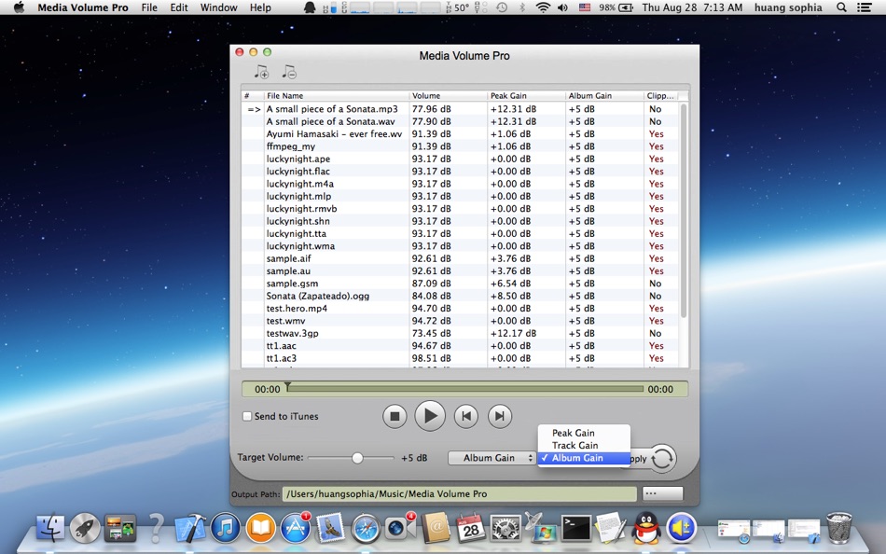Screen dimensions: 886x554
Task: Open the Album Gain dropdown
Action: pyautogui.click(x=491, y=458)
